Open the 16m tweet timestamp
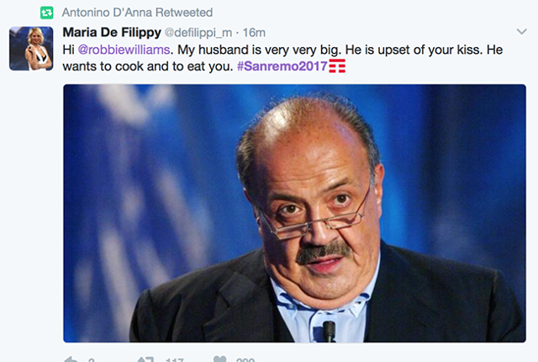538x362 pixels. point(255,33)
